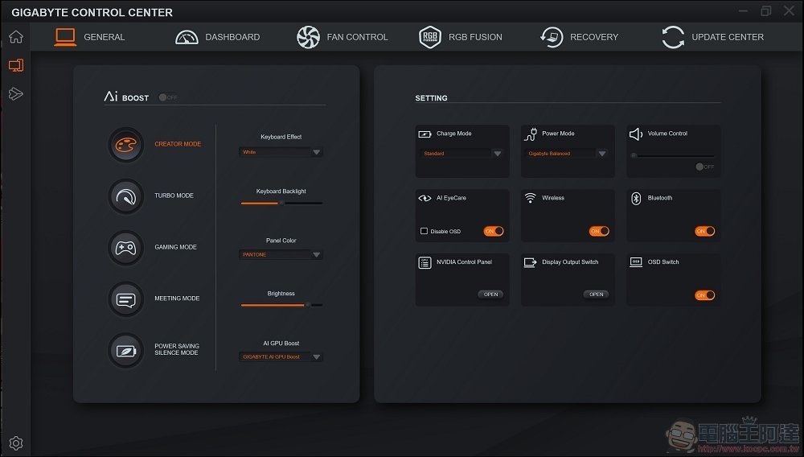The image size is (804, 457).
Task: Click the Charge Mode battery icon
Action: (425, 134)
